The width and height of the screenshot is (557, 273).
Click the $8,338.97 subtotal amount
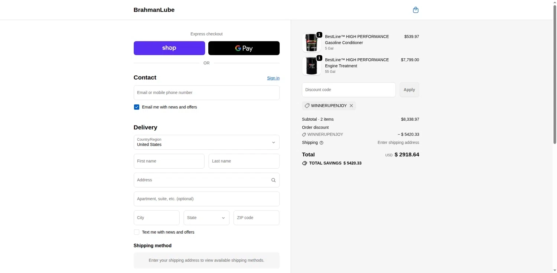point(410,120)
